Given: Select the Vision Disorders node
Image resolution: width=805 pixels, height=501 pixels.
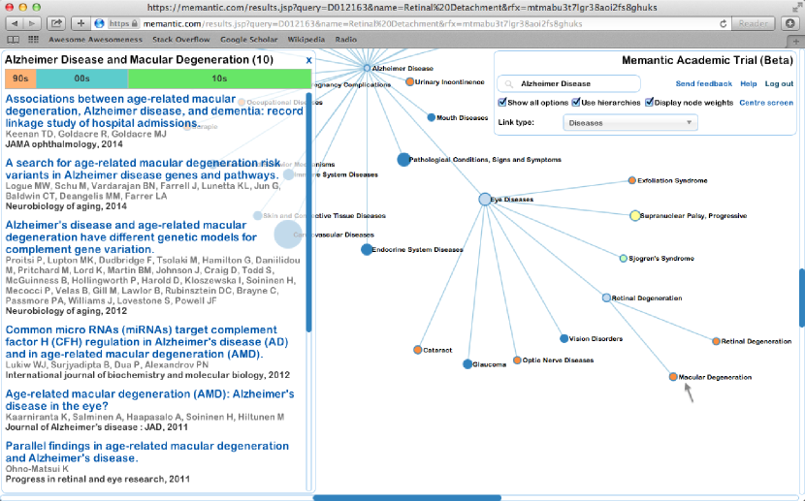Looking at the screenshot, I should pos(563,338).
